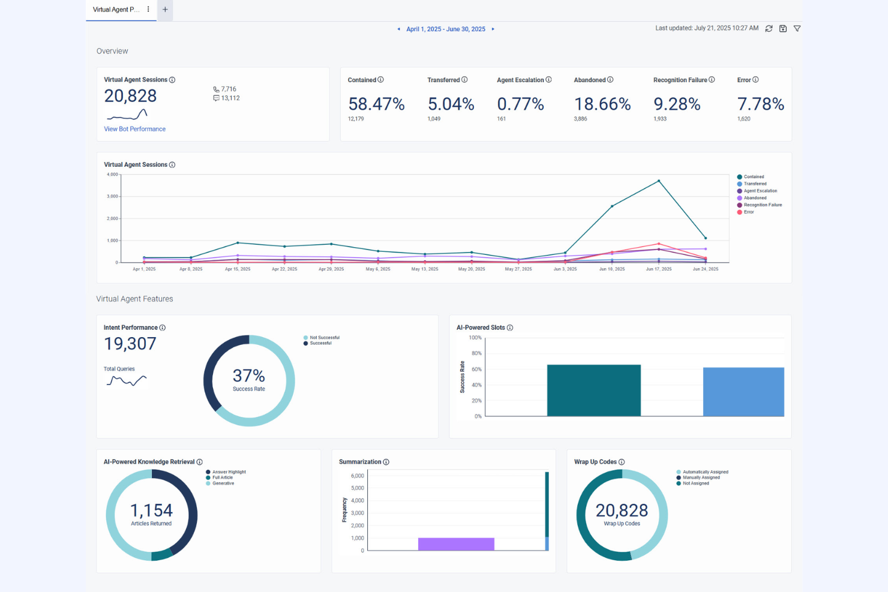This screenshot has height=592, width=888.
Task: Show info for Recognition Failure metric
Action: (x=712, y=80)
